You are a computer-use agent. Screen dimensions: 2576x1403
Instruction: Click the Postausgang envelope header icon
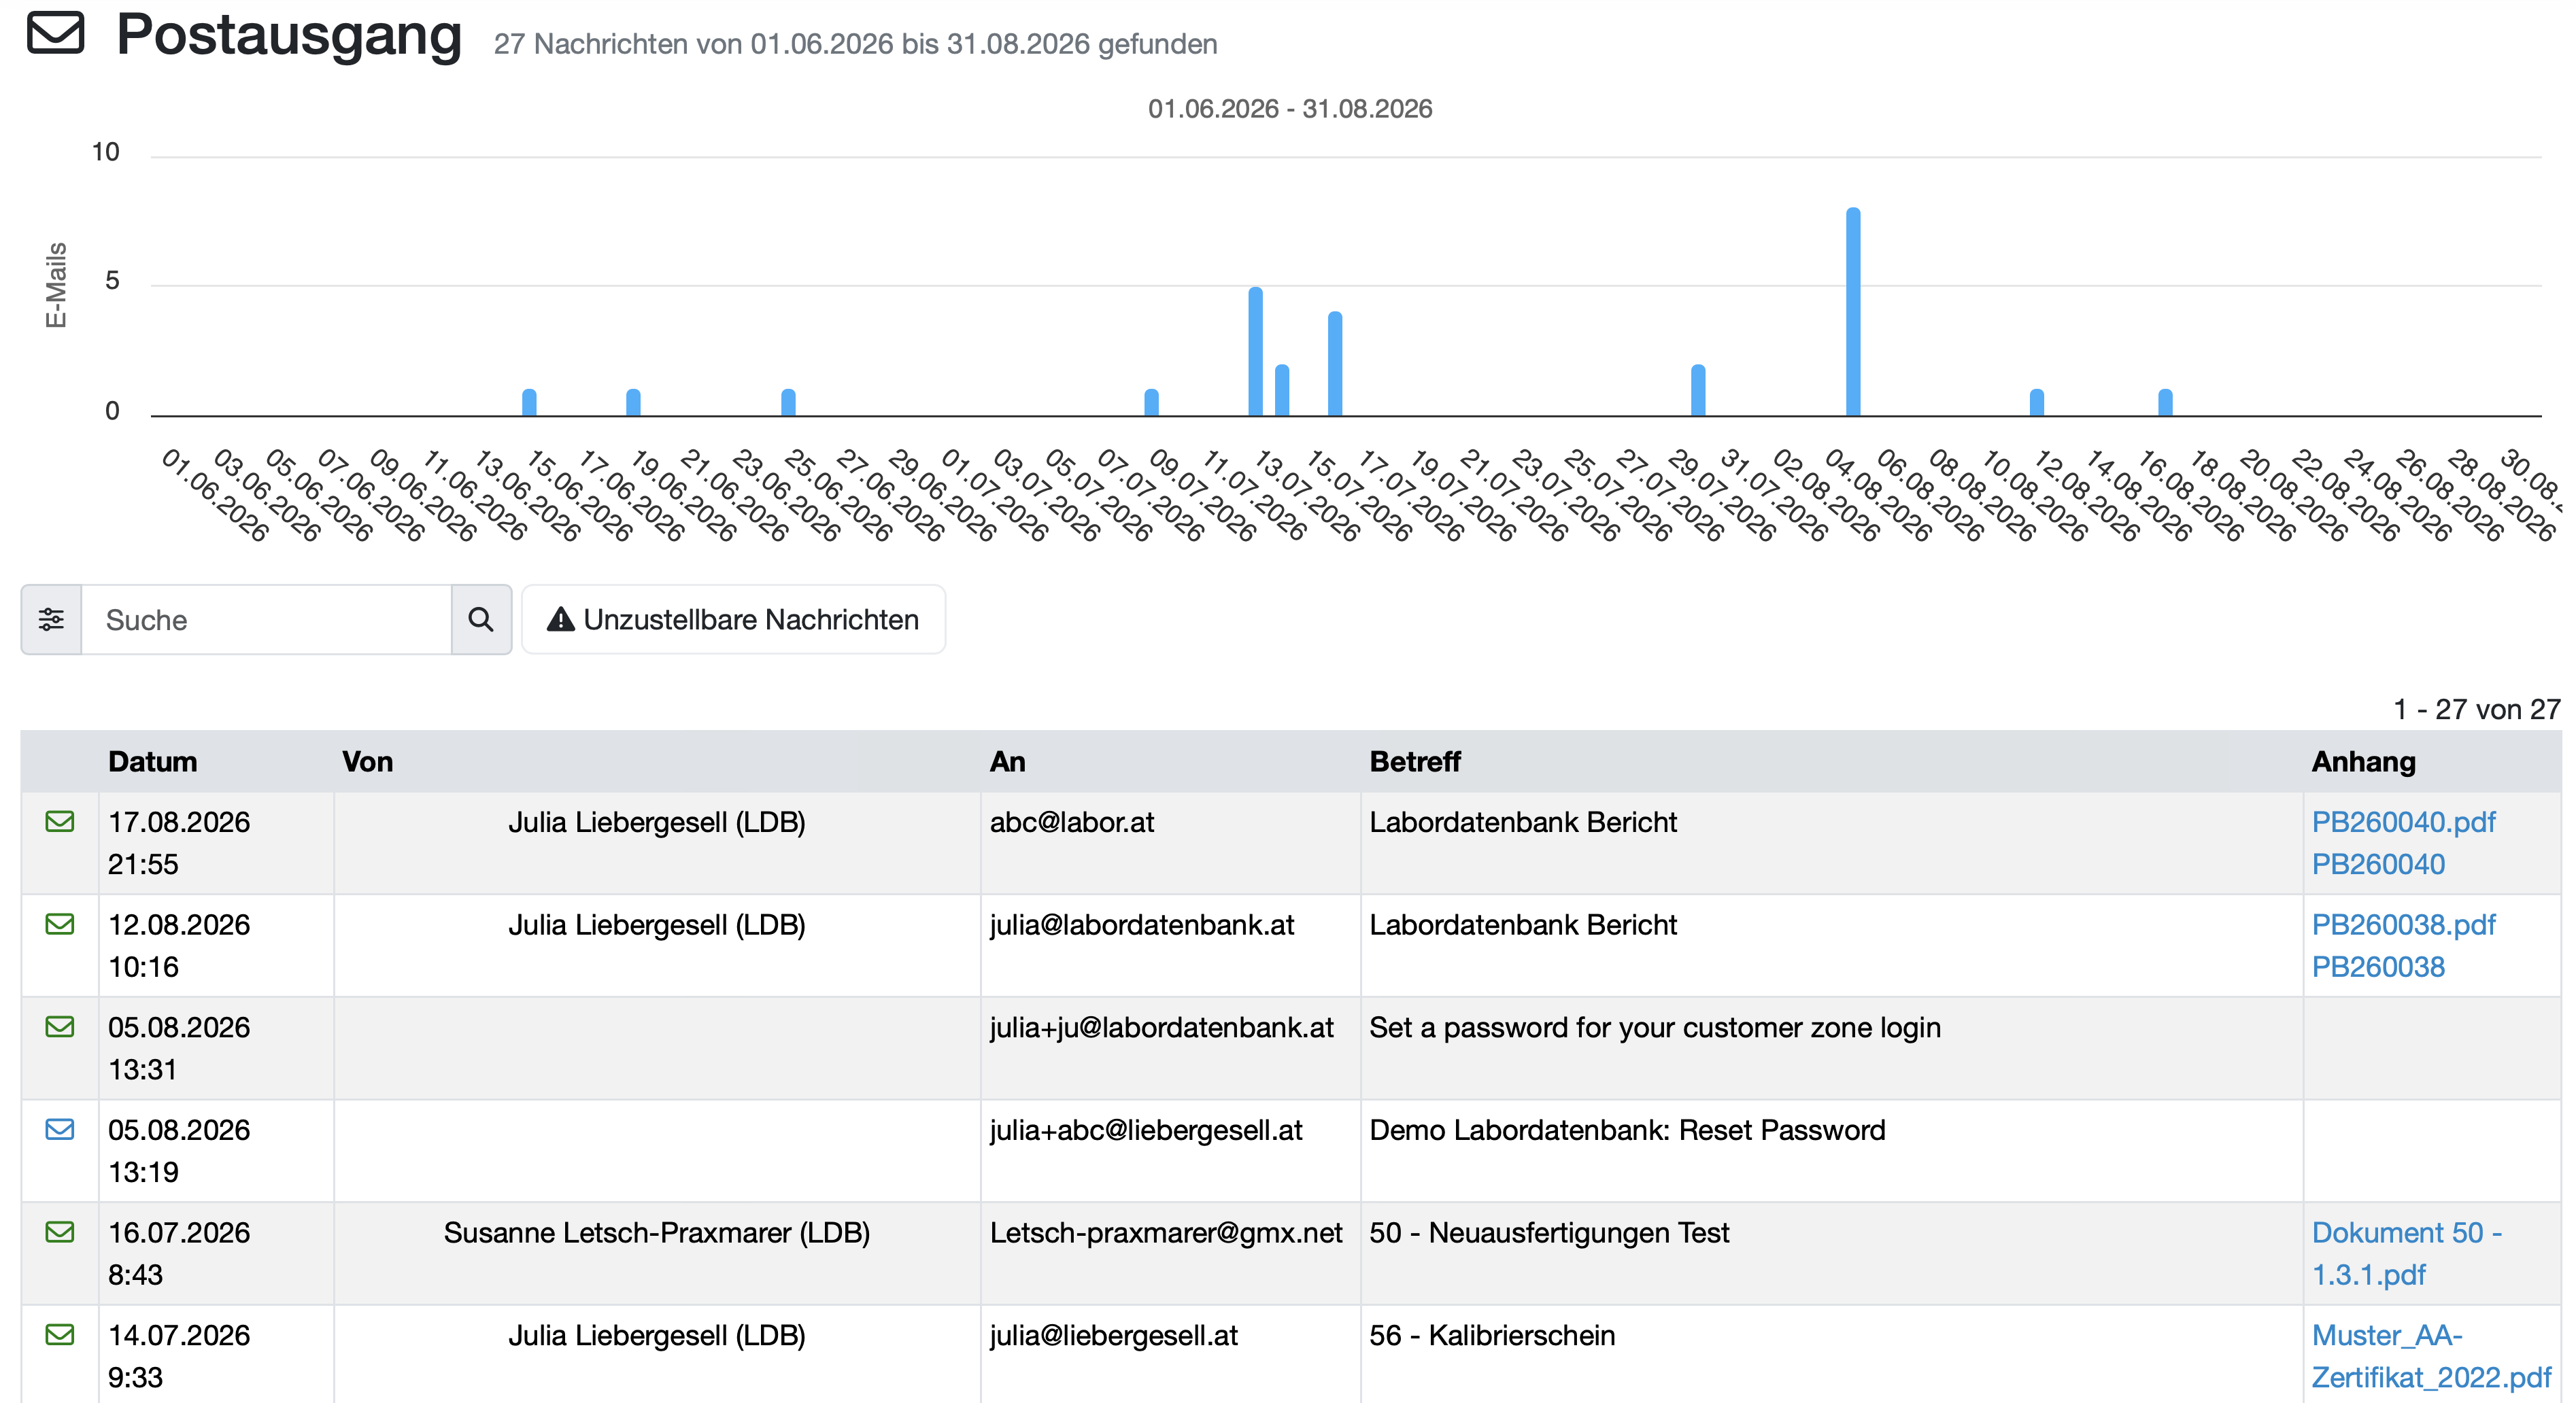[x=55, y=33]
